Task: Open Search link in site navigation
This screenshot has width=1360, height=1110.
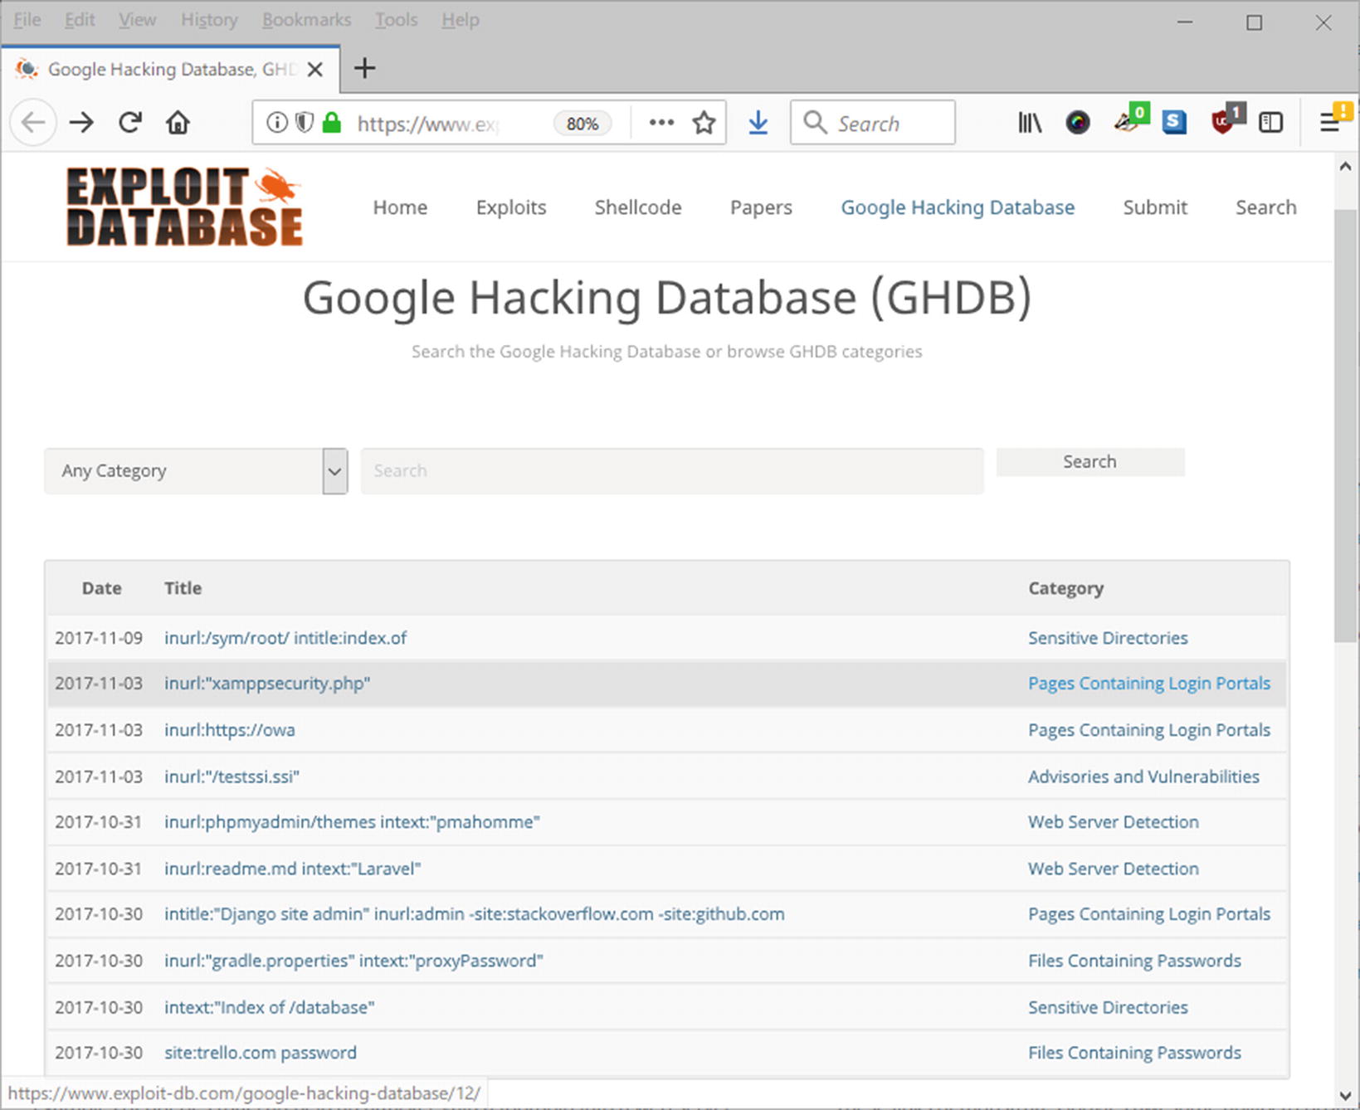Action: pos(1265,207)
